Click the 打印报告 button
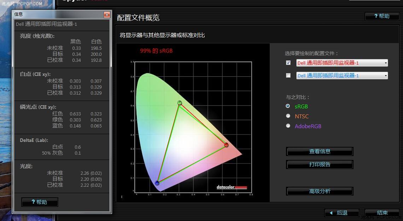 [320, 165]
